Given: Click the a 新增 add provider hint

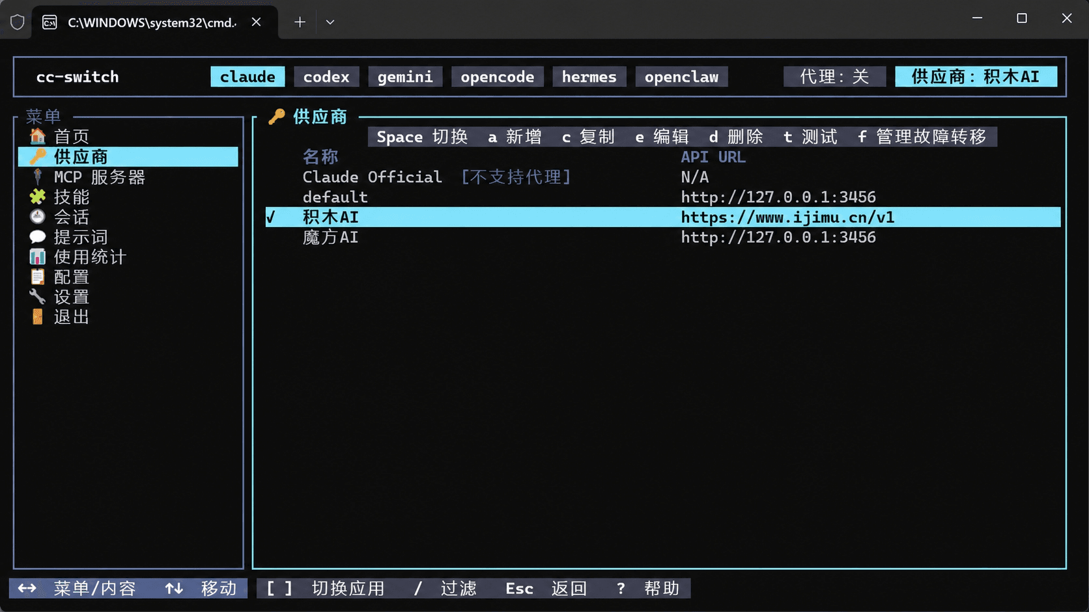Looking at the screenshot, I should 515,137.
